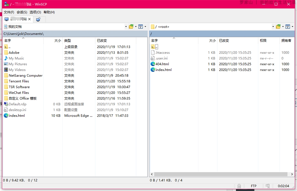Select the My Pictures folder icon

(x=6, y=64)
